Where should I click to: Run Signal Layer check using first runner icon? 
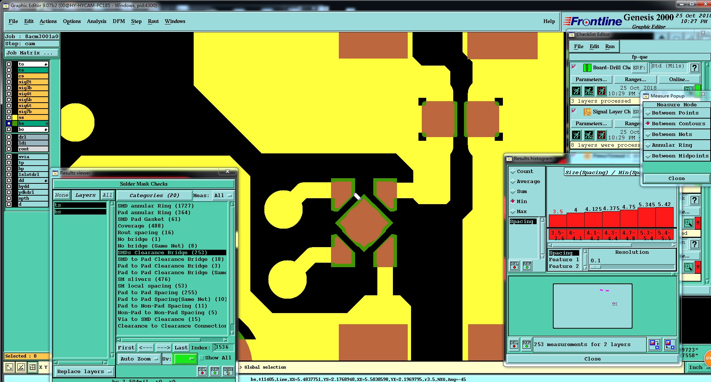point(577,135)
